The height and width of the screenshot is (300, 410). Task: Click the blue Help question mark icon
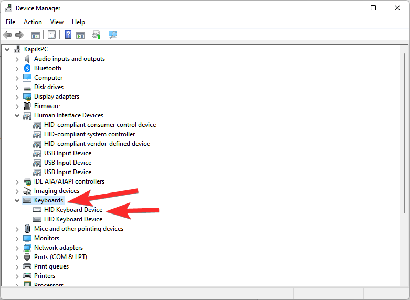tap(68, 35)
